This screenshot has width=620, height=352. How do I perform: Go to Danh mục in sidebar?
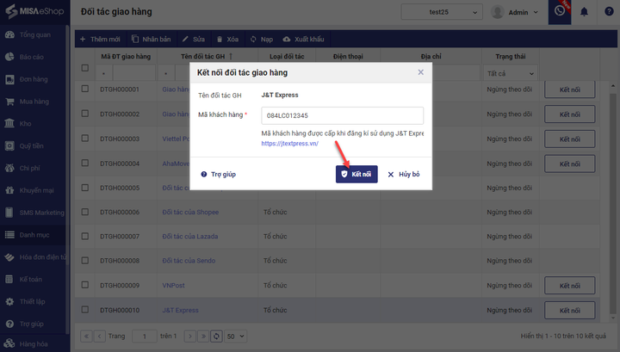(34, 234)
